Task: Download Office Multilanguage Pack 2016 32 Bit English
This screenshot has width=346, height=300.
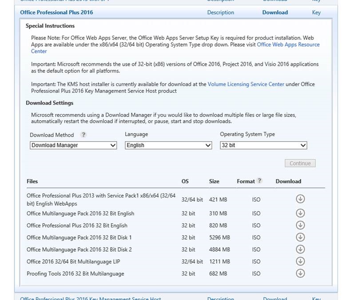Action: 300,213
